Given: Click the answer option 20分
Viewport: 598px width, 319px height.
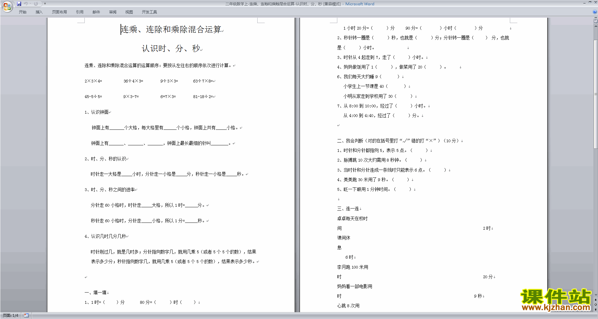Looking at the screenshot, I should [488, 277].
